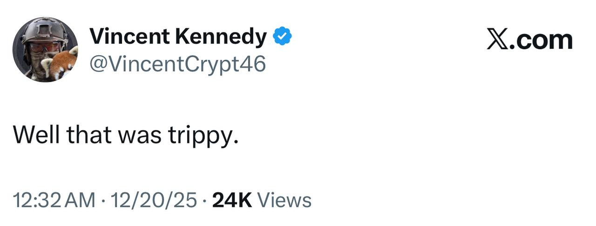The width and height of the screenshot is (596, 226).
Task: Click the 12:32 AM timestamp
Action: (x=52, y=200)
